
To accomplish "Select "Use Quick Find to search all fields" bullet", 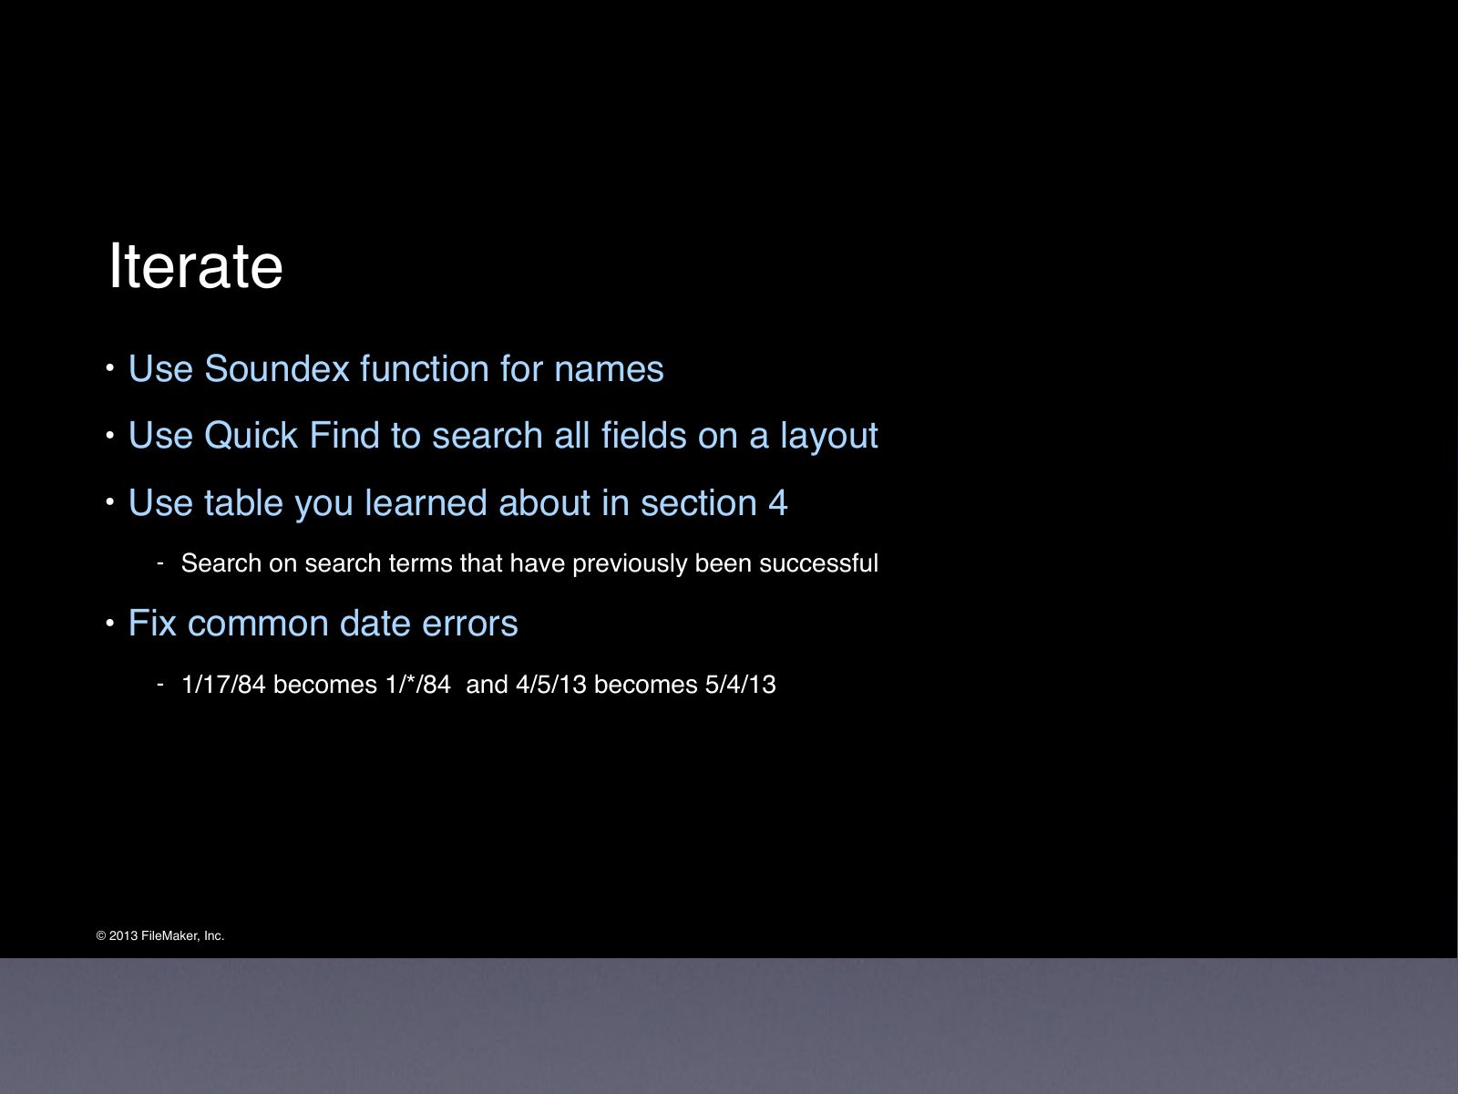I will 503,436.
